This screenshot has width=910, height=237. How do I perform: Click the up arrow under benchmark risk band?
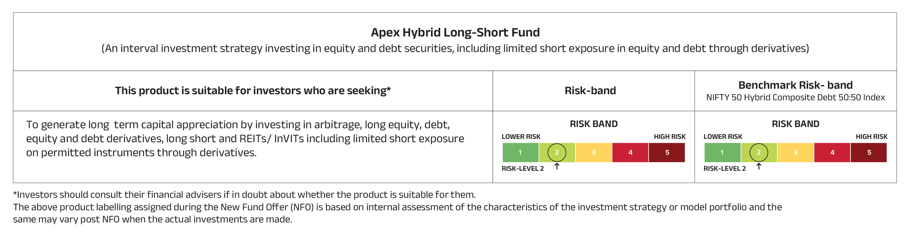point(758,167)
